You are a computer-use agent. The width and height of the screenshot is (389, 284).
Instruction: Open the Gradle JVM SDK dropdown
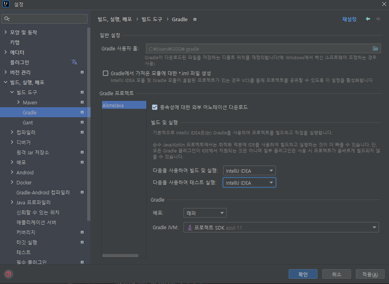click(281, 227)
